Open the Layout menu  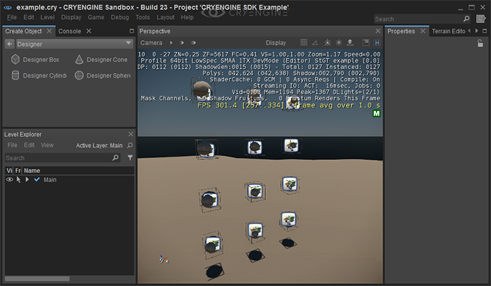click(x=165, y=17)
